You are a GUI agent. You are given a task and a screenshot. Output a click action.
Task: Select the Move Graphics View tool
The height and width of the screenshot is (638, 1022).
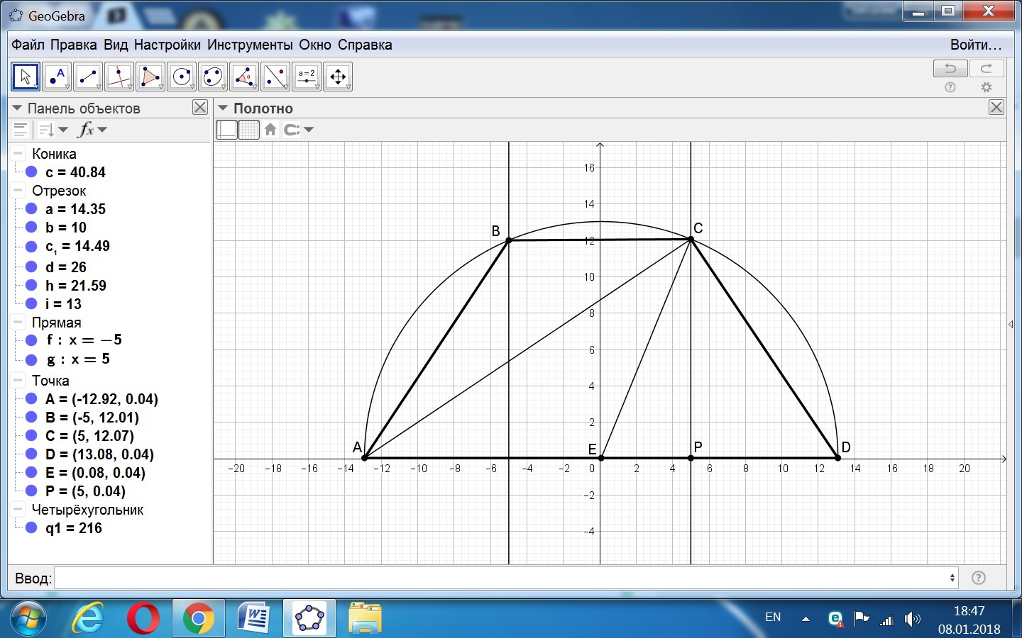click(338, 77)
